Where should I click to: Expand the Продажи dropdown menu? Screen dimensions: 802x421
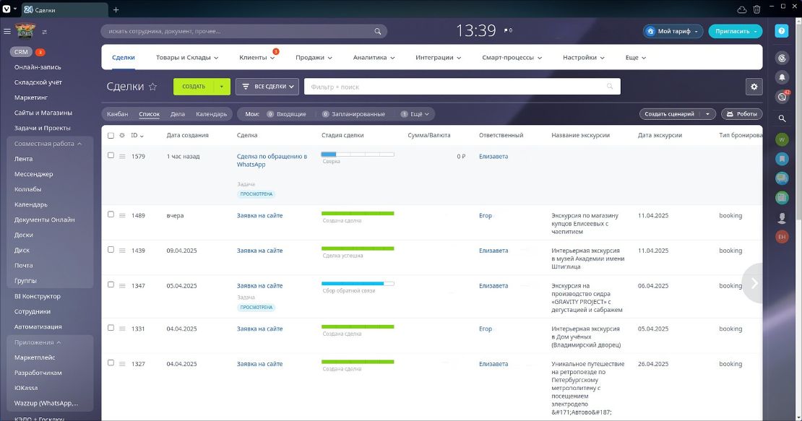tap(314, 58)
